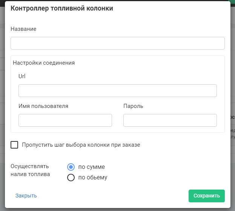This screenshot has width=235, height=211.
Task: Select the по сумме radio button
Action: 71,167
